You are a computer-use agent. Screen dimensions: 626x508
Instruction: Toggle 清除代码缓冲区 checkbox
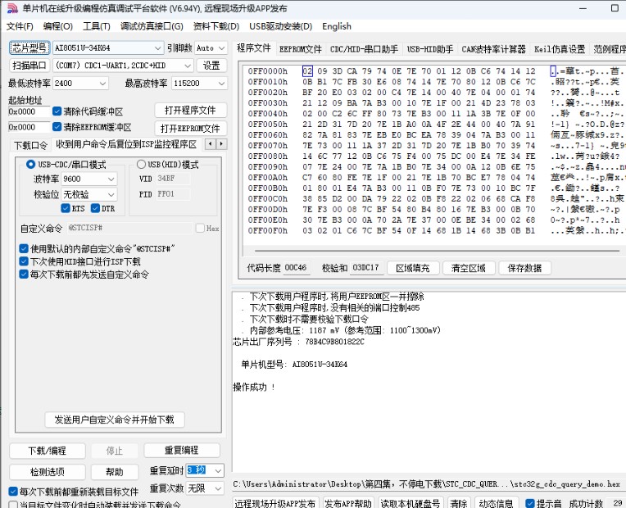point(57,111)
